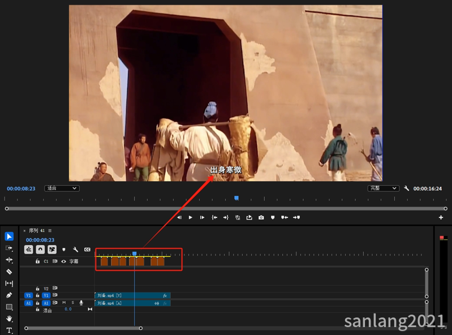Export frame with camera icon
This screenshot has height=335, width=452.
(261, 217)
